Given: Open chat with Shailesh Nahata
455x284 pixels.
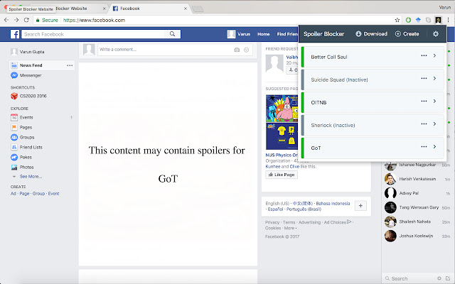Looking at the screenshot, I should click(417, 222).
